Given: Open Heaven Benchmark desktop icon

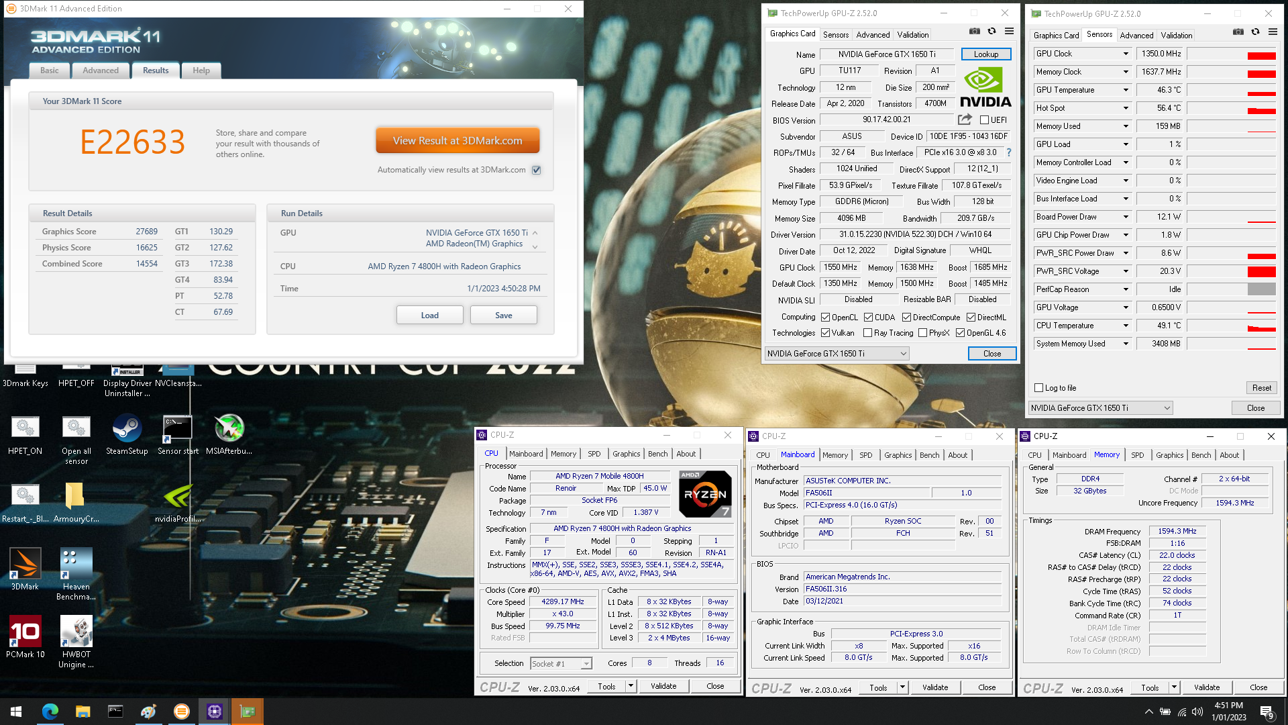Looking at the screenshot, I should click(76, 574).
